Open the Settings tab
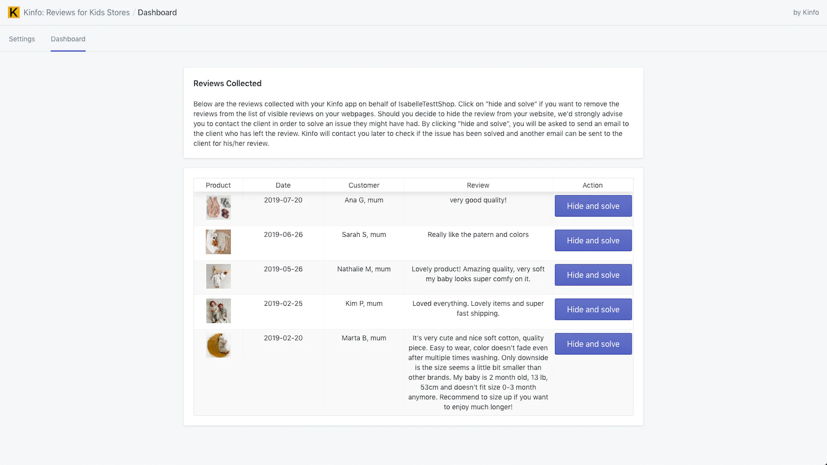 22,39
